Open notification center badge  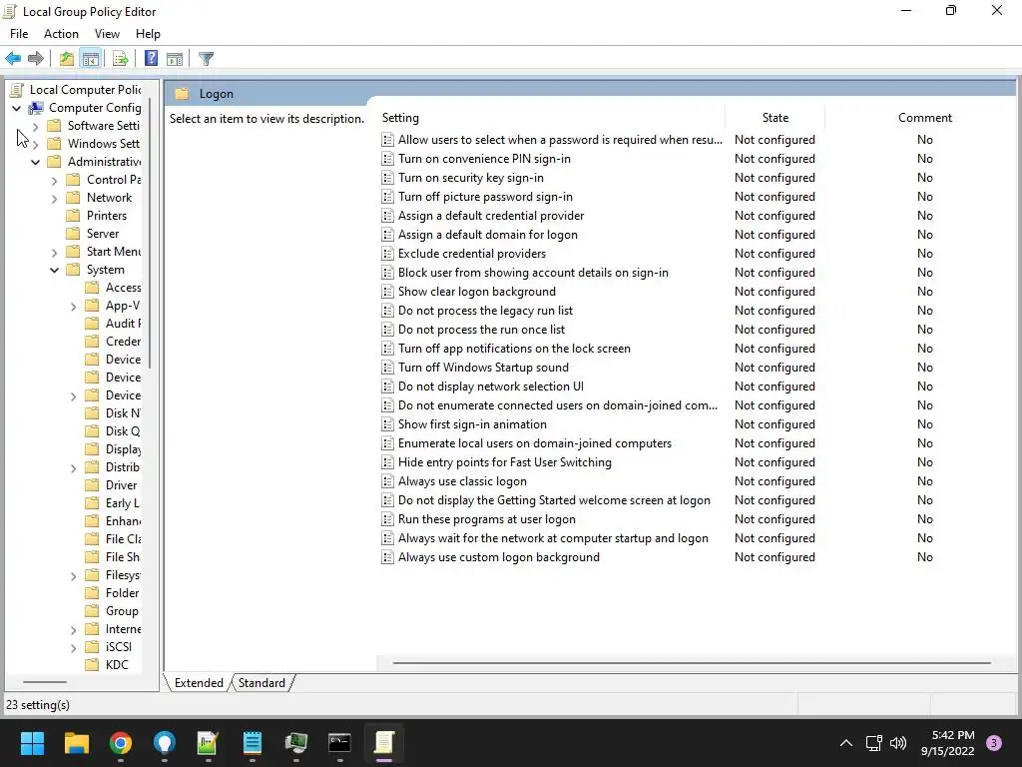pos(993,743)
